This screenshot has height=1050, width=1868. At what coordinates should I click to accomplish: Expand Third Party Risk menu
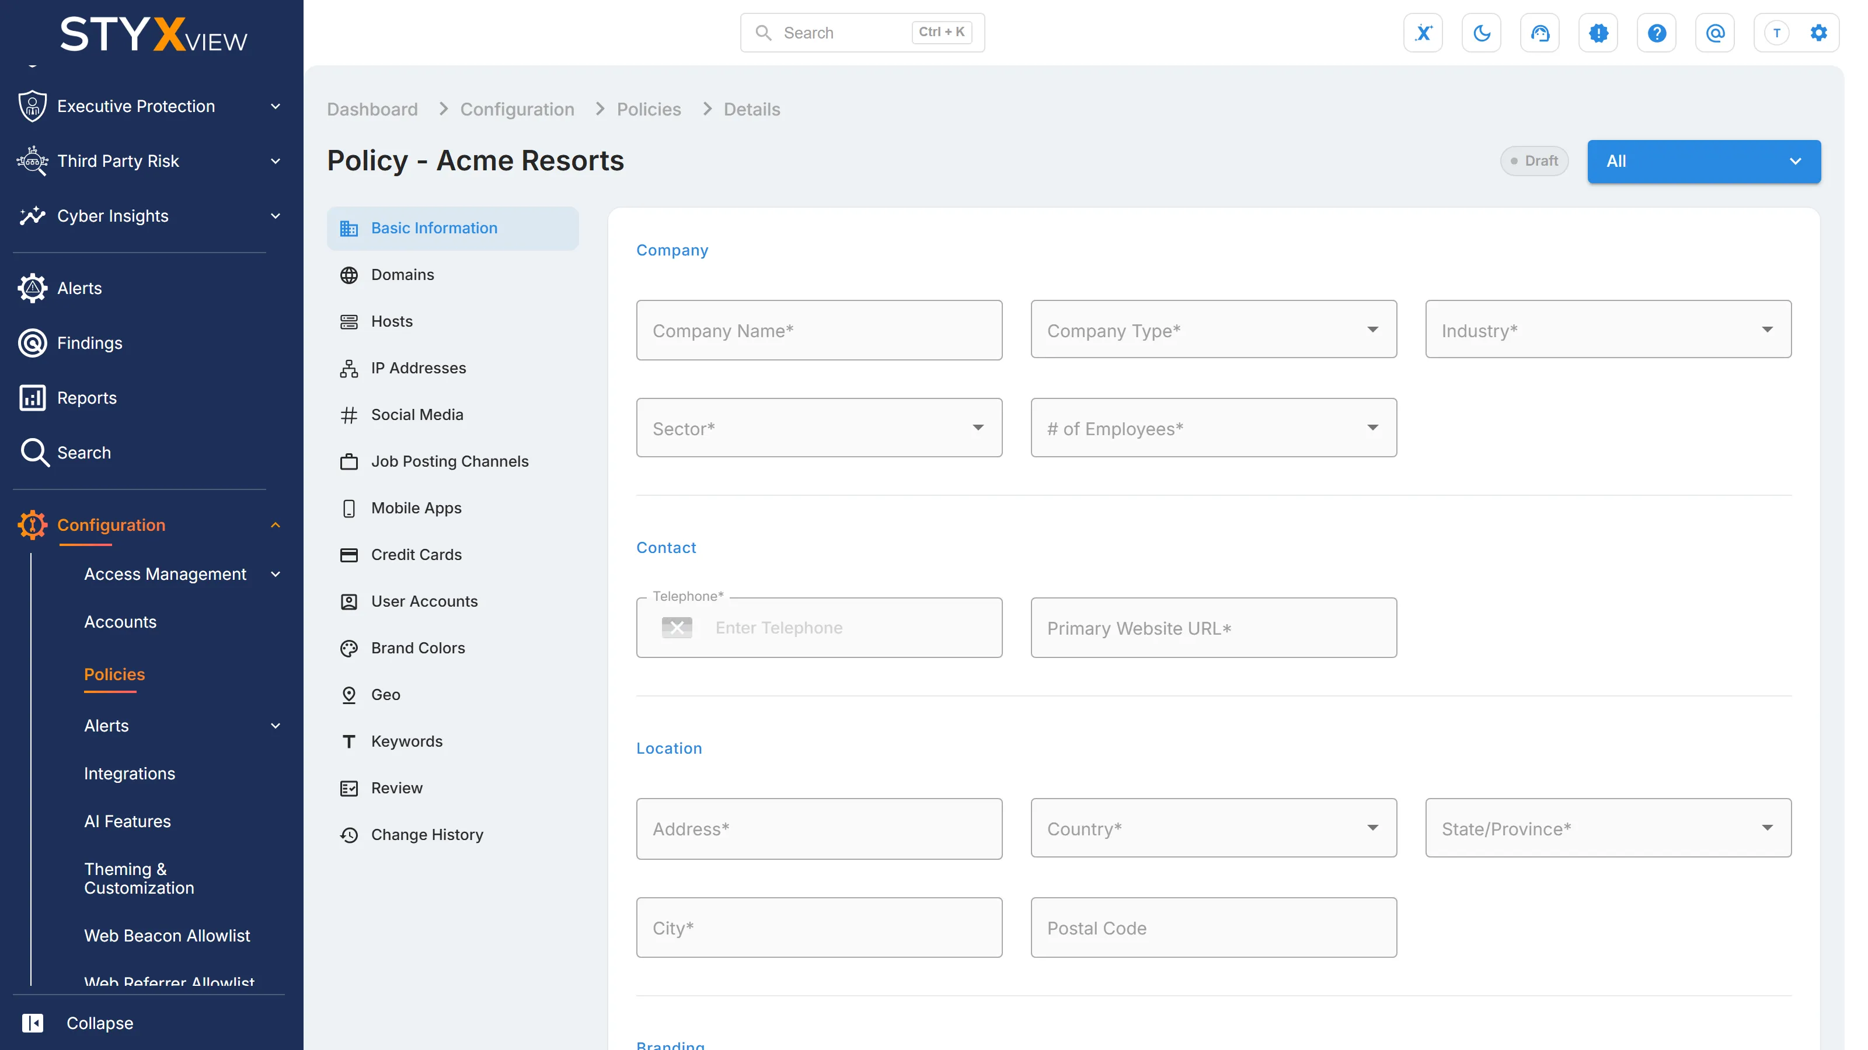click(276, 161)
